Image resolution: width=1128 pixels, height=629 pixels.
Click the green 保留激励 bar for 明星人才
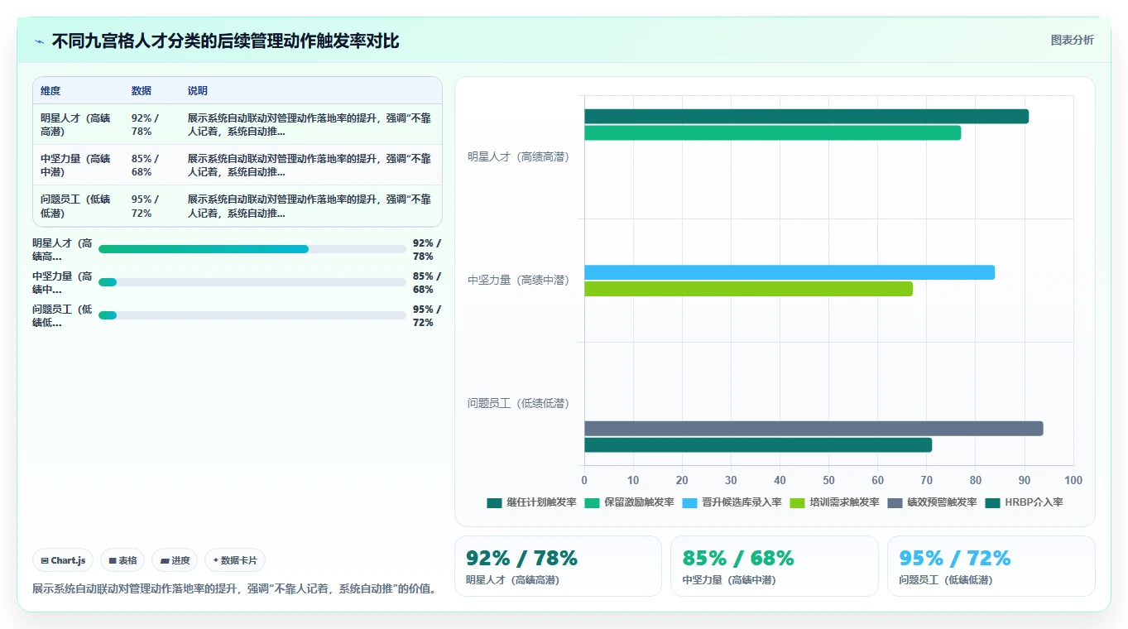tap(772, 132)
